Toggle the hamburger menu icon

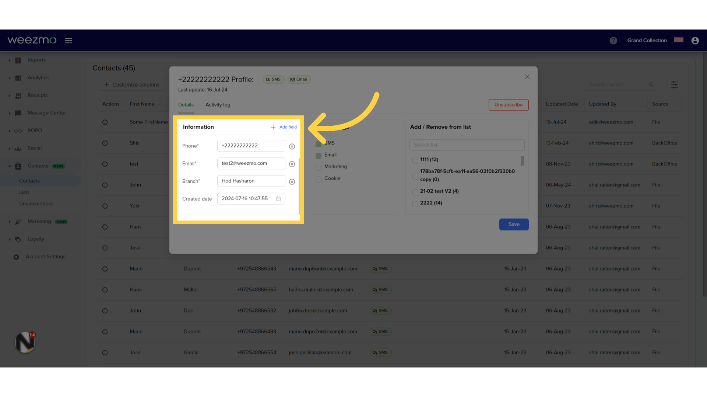pyautogui.click(x=68, y=40)
